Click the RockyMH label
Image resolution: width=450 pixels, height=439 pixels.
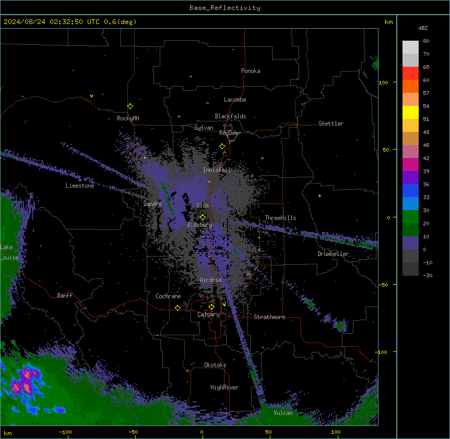coord(128,118)
